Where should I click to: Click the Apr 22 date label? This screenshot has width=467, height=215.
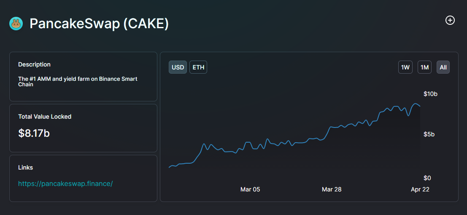click(420, 189)
